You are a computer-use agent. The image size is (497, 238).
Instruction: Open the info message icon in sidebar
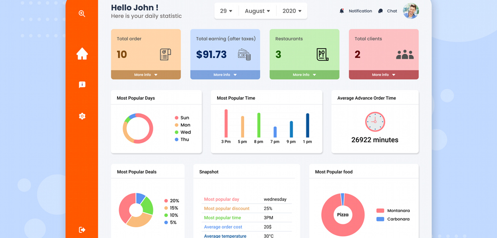pos(82,85)
